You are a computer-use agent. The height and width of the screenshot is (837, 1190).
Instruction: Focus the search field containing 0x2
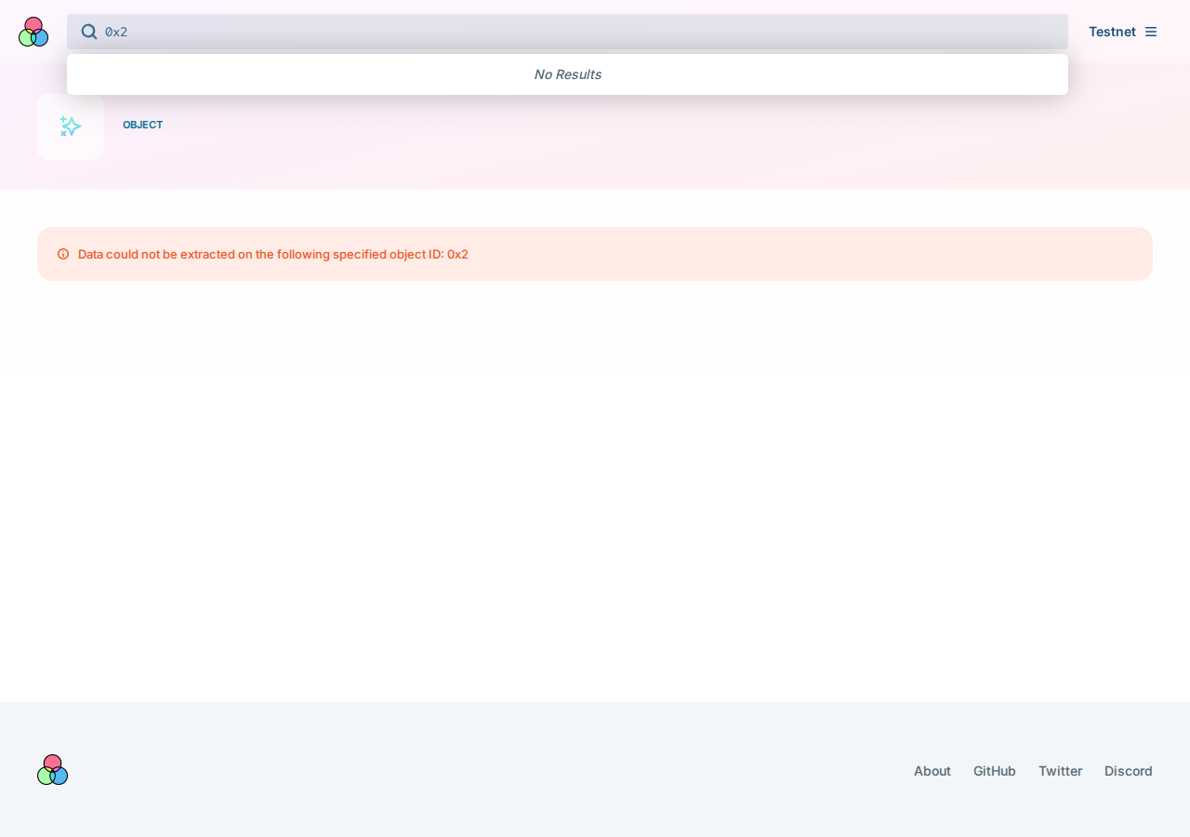point(567,32)
